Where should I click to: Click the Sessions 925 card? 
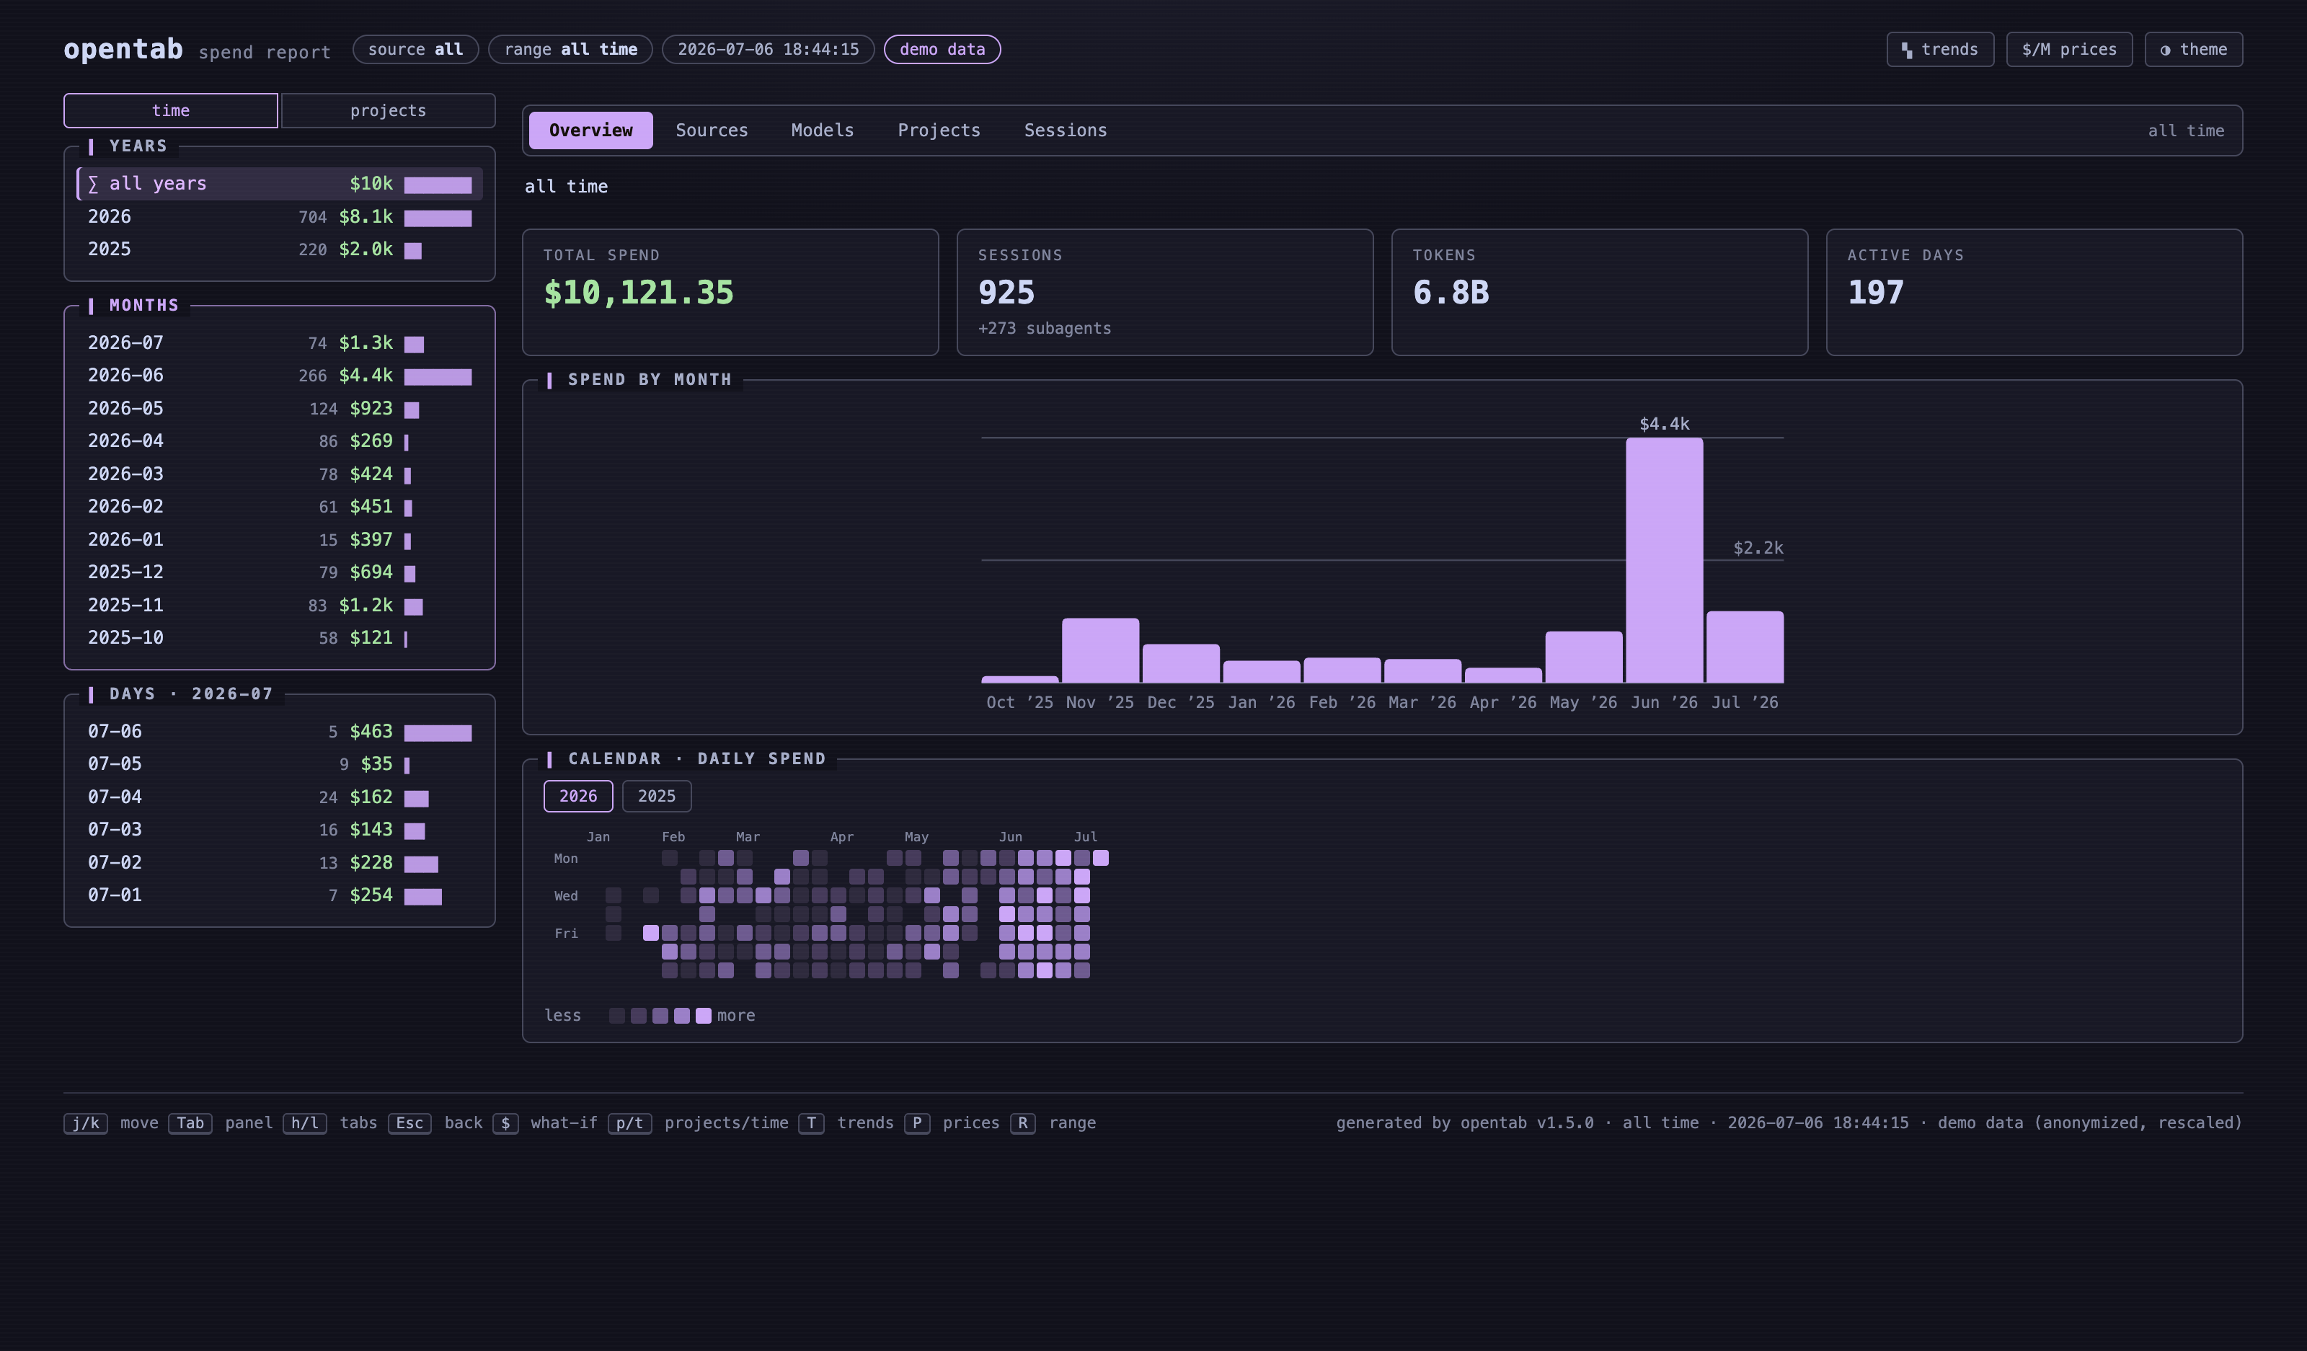(x=1164, y=292)
